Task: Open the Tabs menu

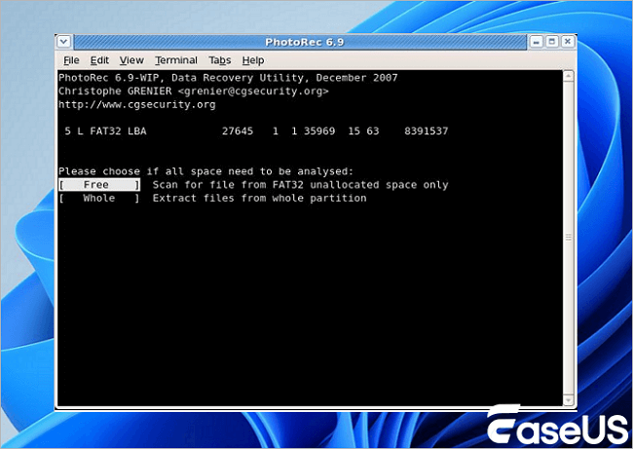Action: tap(220, 60)
